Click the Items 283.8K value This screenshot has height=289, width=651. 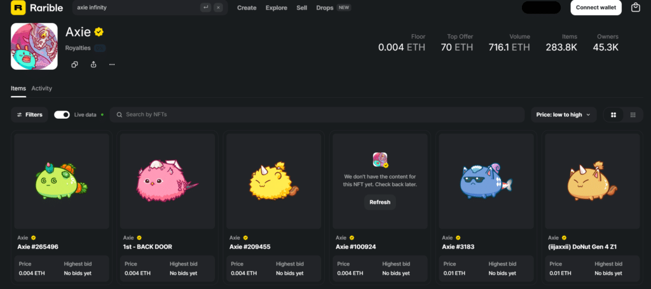point(561,47)
